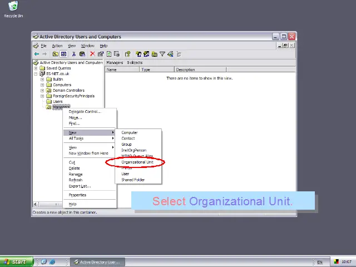Click the Cut scissors icon

[74, 54]
